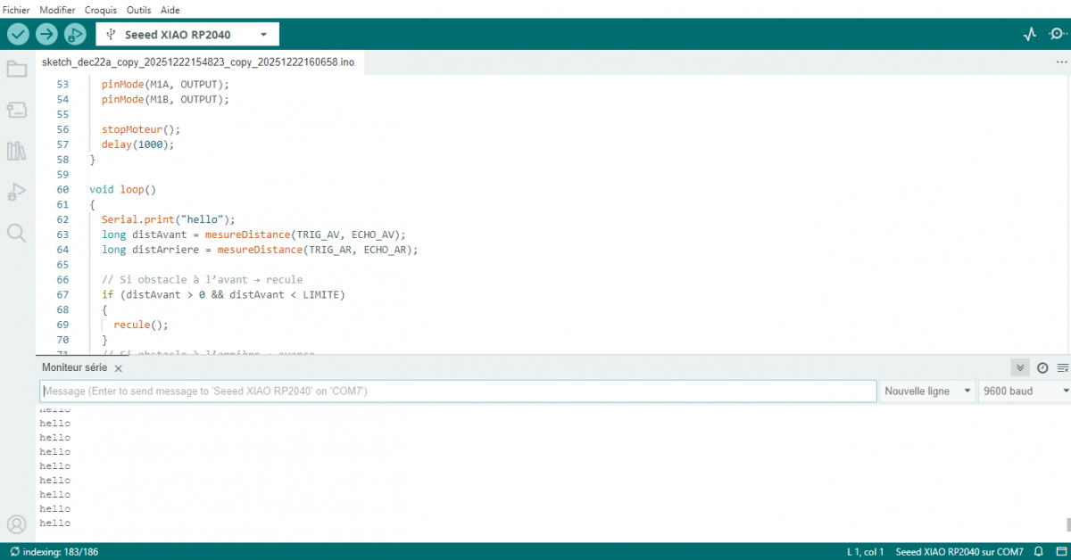Image resolution: width=1071 pixels, height=560 pixels.
Task: Open the Library Manager sidebar icon
Action: (16, 151)
